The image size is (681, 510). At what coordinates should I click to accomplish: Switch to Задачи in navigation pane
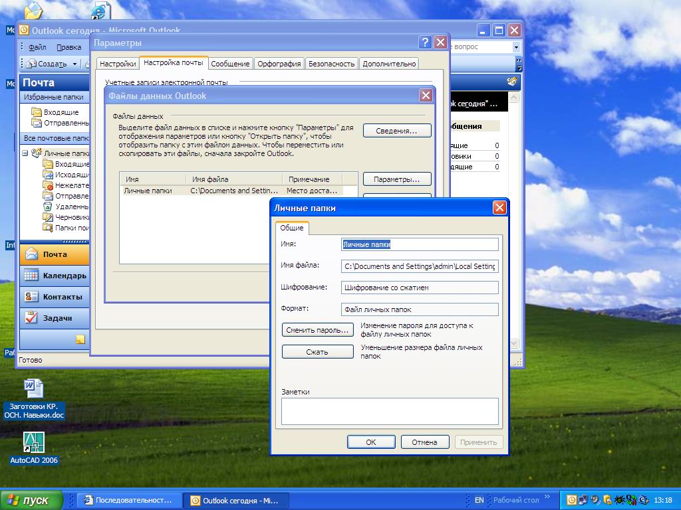click(x=55, y=318)
